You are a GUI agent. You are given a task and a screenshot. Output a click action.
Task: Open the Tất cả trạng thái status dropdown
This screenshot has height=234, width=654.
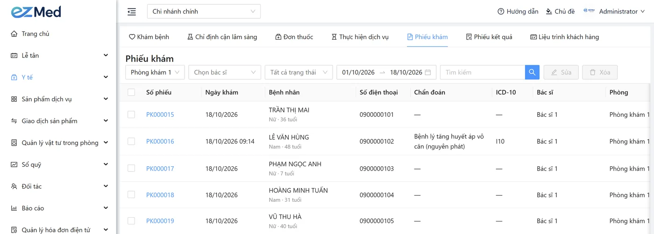pos(299,72)
